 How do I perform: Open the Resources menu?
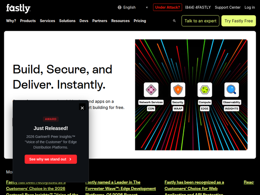coord(120,21)
